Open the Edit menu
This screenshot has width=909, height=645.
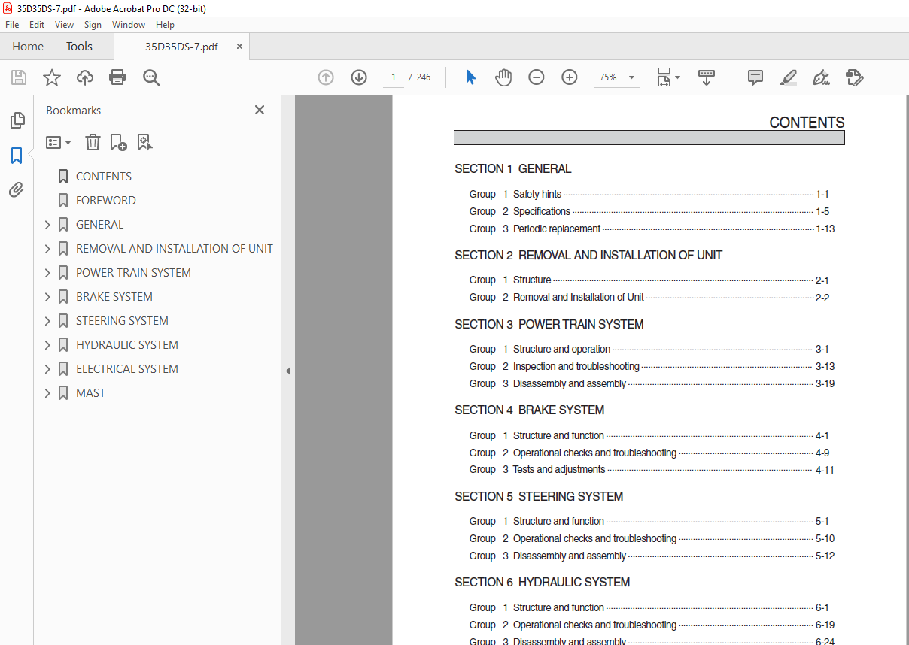coord(37,25)
